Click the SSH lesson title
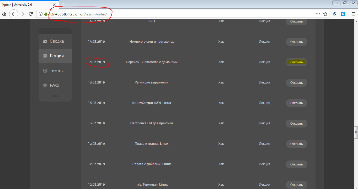Screen dimensions: 358x189 coord(152,21)
